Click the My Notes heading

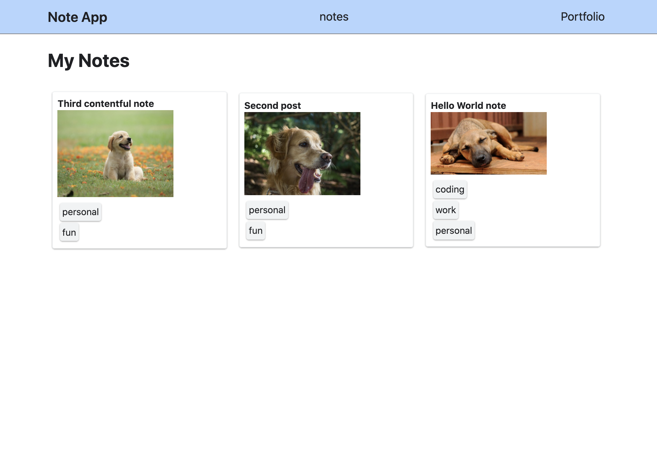(x=89, y=61)
